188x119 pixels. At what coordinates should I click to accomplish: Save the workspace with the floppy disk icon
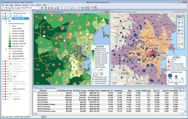10,8
